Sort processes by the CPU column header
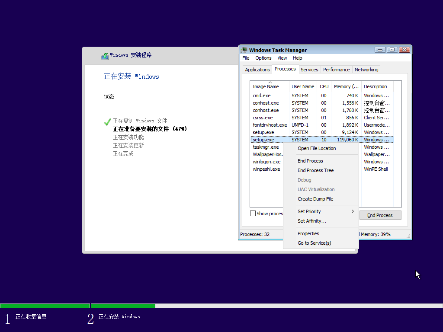 [324, 86]
